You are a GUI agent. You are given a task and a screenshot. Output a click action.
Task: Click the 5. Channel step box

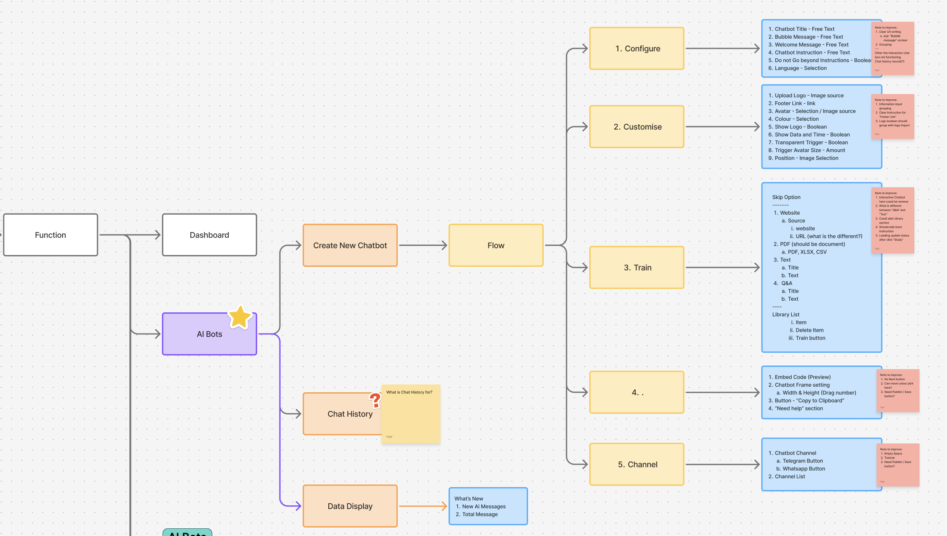point(637,465)
